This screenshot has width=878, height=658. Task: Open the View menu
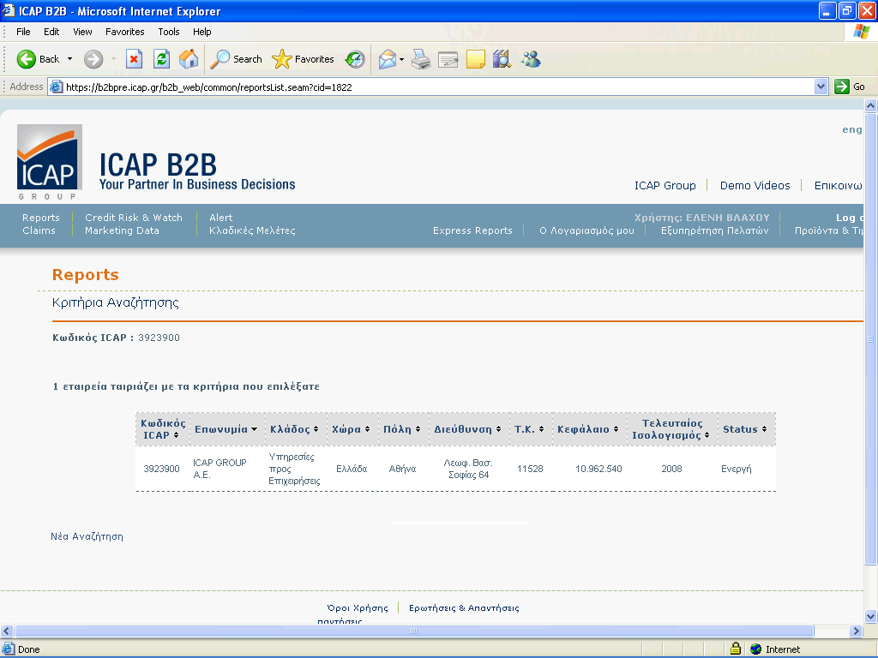[82, 32]
